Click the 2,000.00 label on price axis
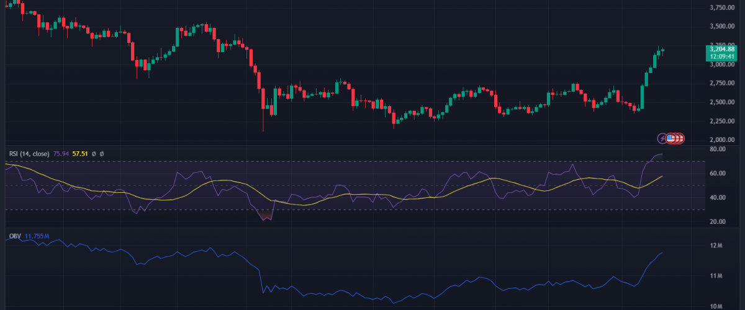 [x=722, y=139]
